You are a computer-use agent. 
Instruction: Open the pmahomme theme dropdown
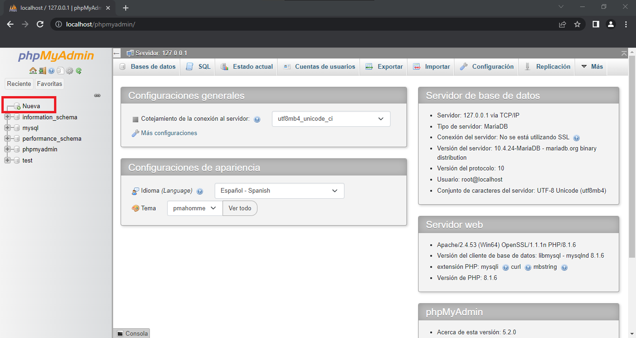click(x=195, y=208)
